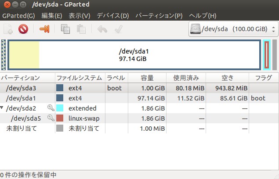
Task: Open the /dev/sda device selector dropdown
Action: (233, 29)
